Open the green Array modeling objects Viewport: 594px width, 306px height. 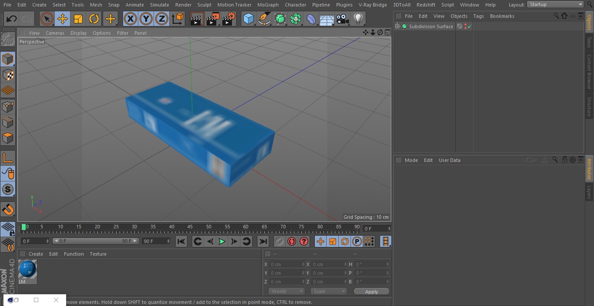click(296, 19)
